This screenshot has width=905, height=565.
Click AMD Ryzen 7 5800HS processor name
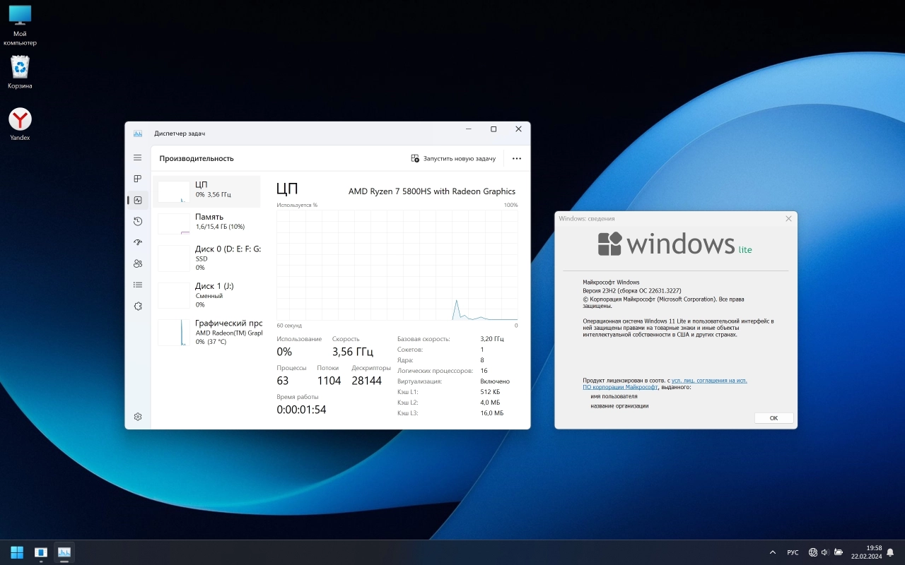432,191
